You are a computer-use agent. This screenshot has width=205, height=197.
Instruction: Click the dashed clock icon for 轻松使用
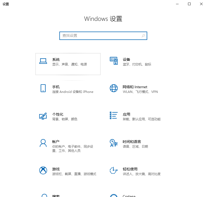pos(114,170)
